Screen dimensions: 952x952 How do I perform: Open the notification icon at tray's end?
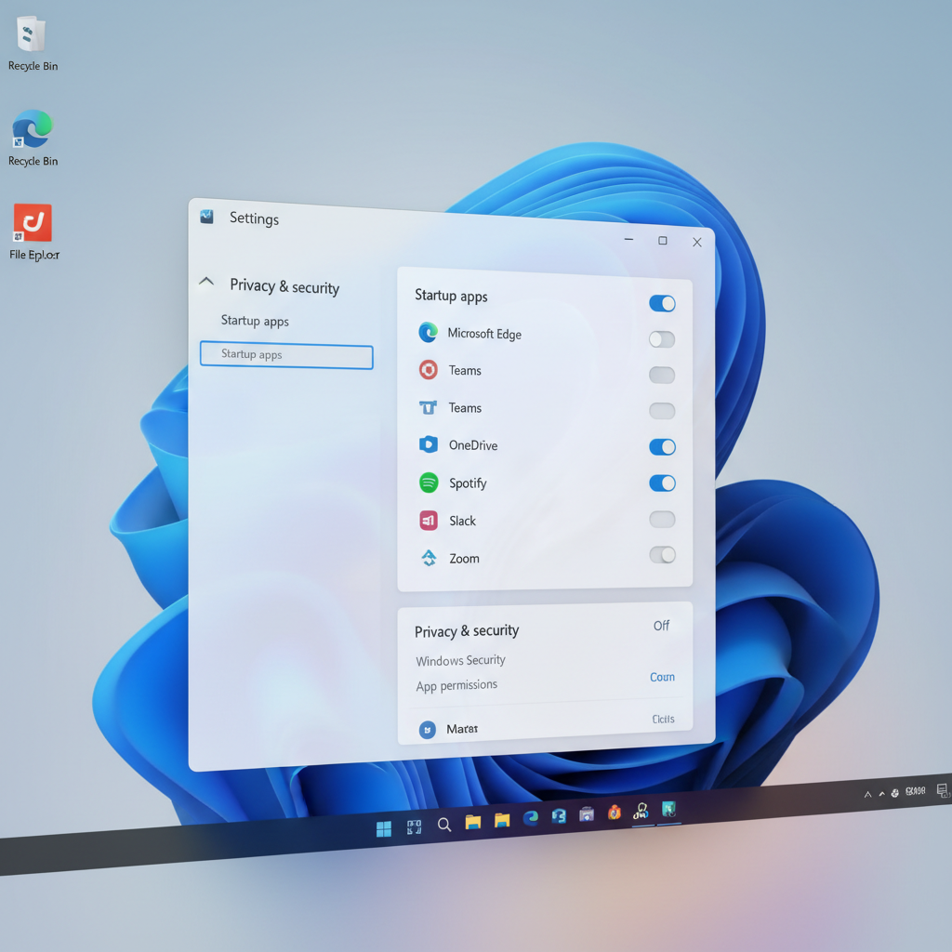943,790
